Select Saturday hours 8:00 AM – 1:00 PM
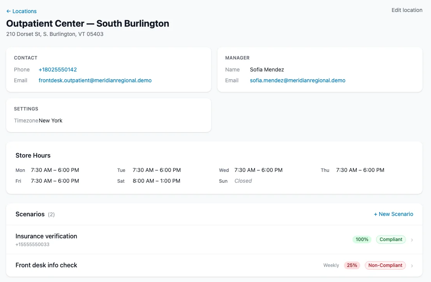 point(156,181)
